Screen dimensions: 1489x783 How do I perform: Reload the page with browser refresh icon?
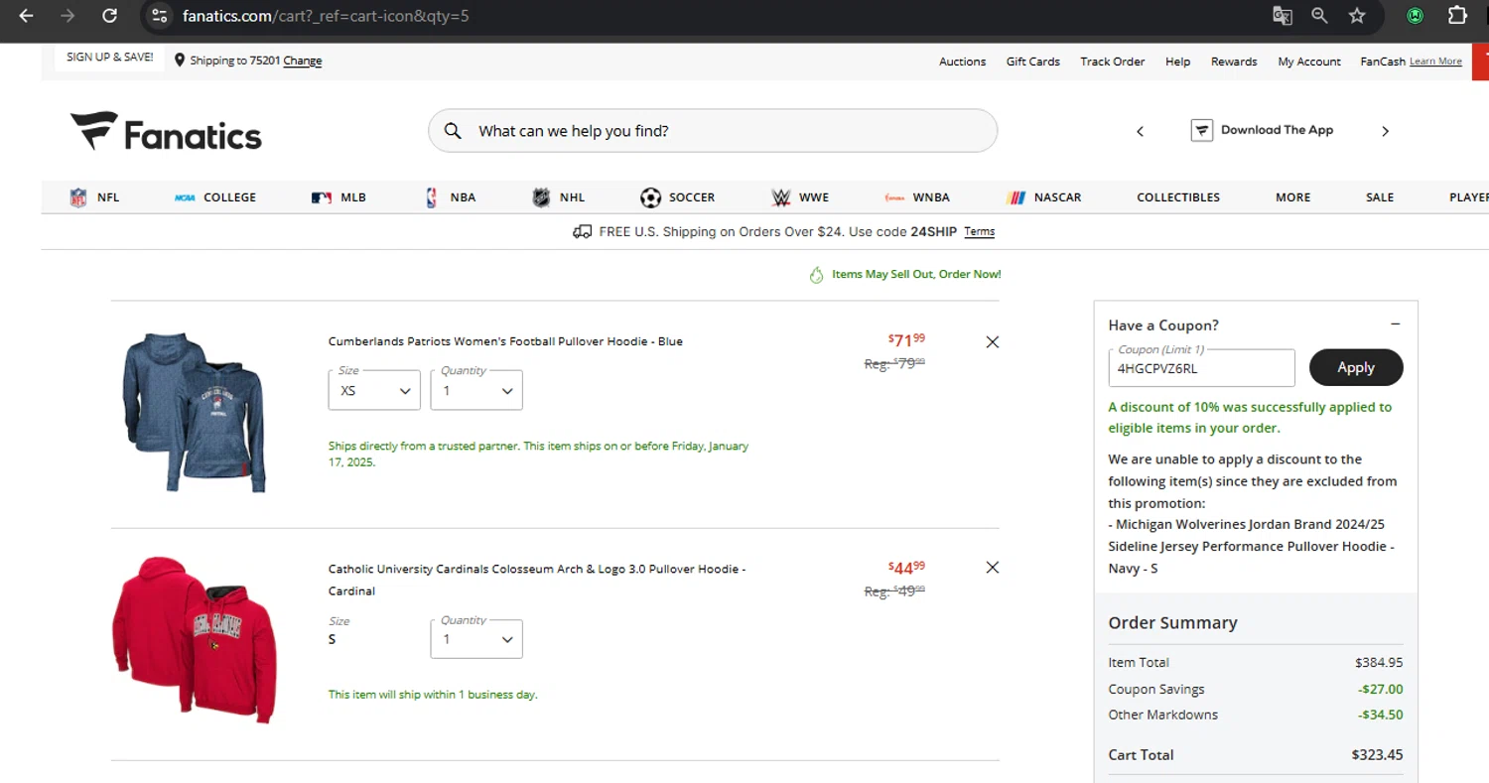pyautogui.click(x=110, y=16)
